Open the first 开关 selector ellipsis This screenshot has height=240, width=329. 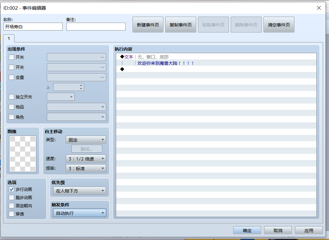click(x=102, y=57)
